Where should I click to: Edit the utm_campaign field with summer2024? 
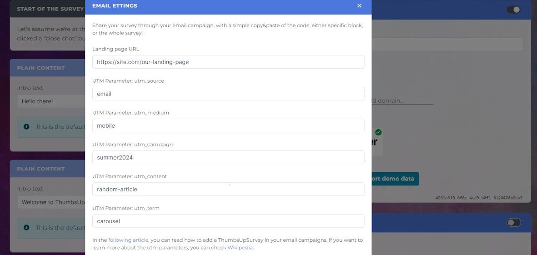[x=228, y=157]
